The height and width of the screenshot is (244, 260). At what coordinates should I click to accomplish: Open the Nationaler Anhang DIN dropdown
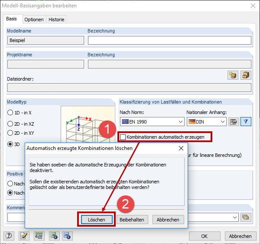207,122
